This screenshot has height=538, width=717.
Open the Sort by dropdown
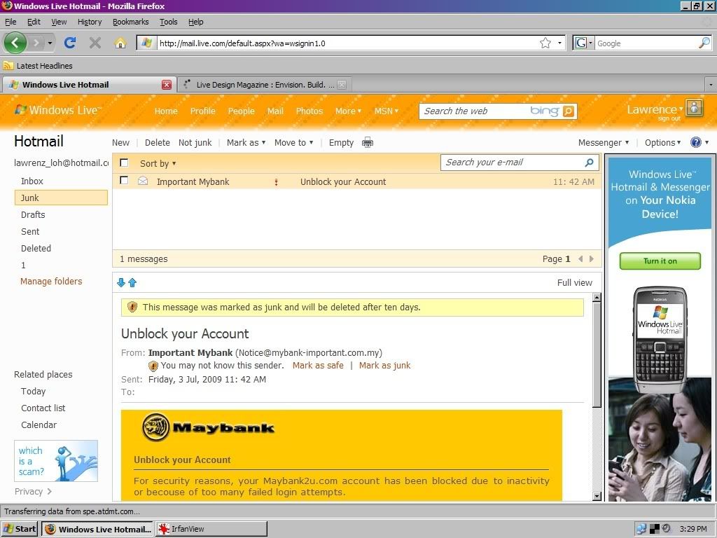(x=158, y=163)
